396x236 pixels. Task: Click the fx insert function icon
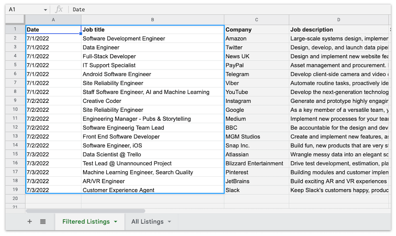point(59,9)
